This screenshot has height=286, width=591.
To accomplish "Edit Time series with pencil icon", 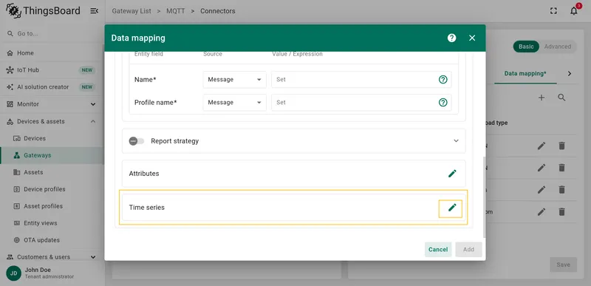I will click(x=452, y=207).
